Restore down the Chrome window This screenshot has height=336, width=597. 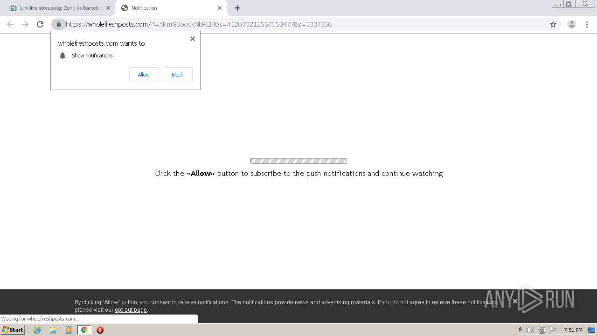569,4
